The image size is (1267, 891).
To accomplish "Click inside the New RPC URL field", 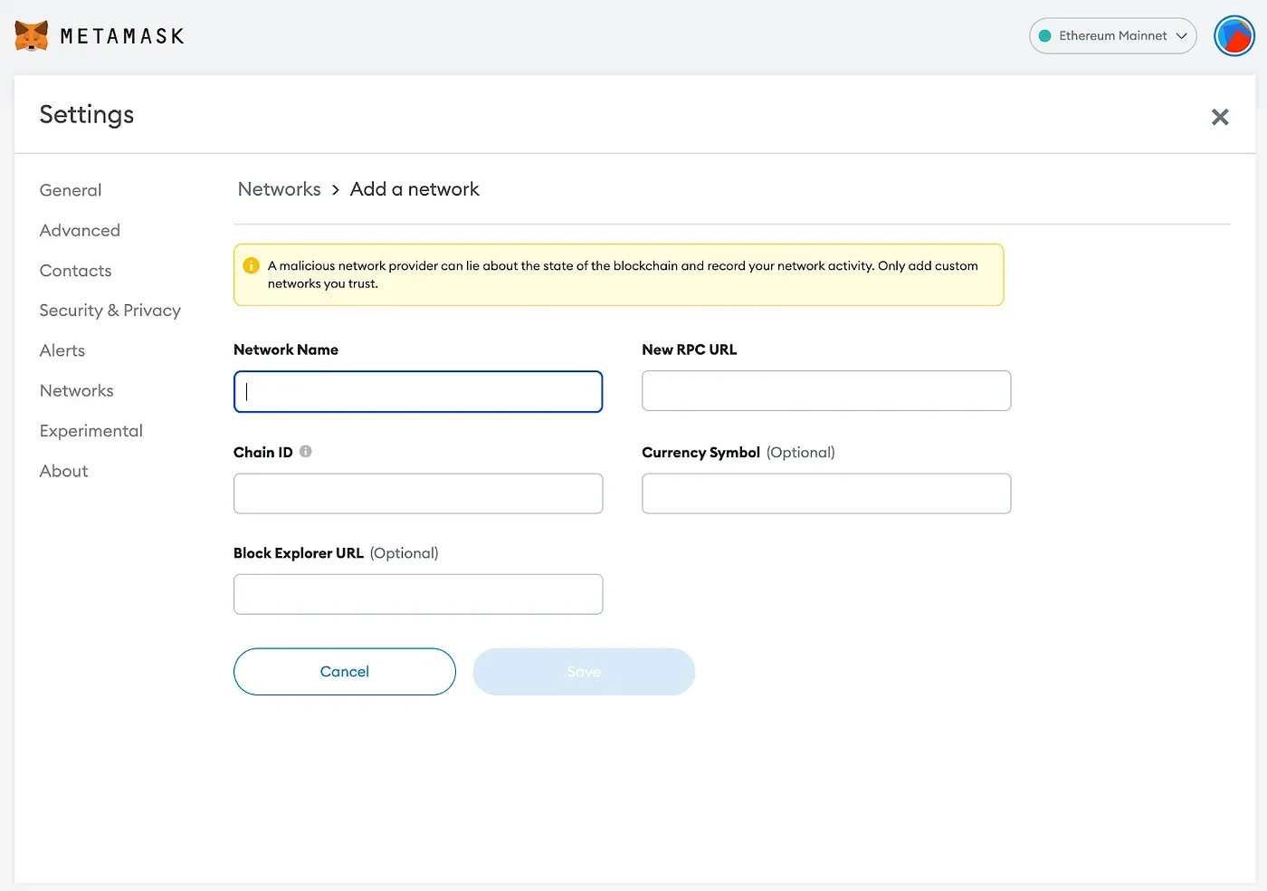I will 825,390.
